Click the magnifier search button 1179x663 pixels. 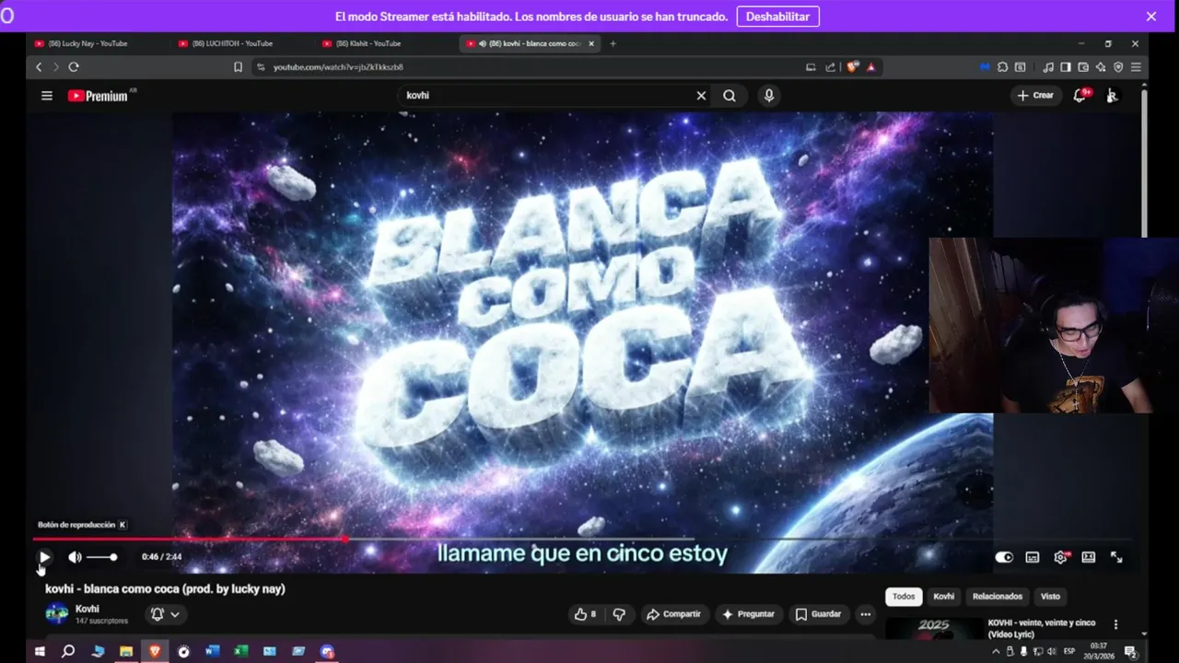[x=730, y=96]
